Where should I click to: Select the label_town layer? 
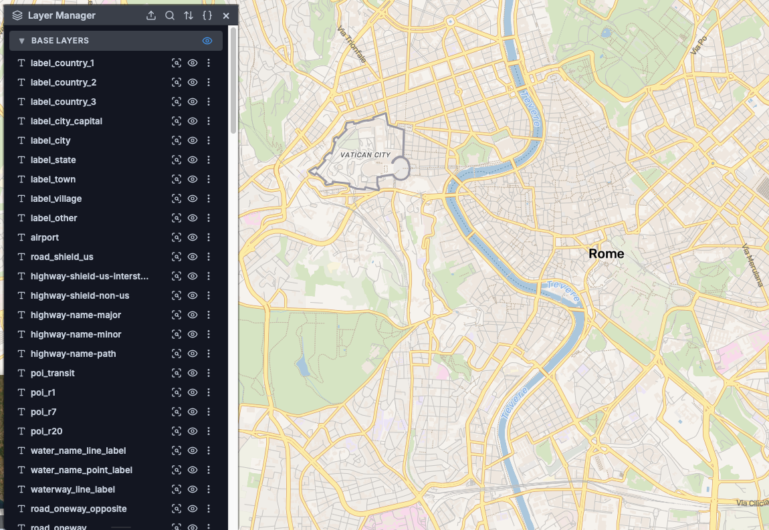click(x=53, y=180)
